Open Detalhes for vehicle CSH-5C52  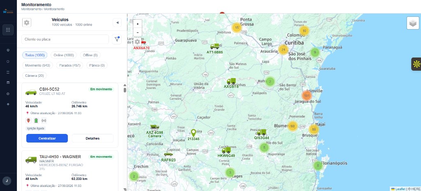93,138
